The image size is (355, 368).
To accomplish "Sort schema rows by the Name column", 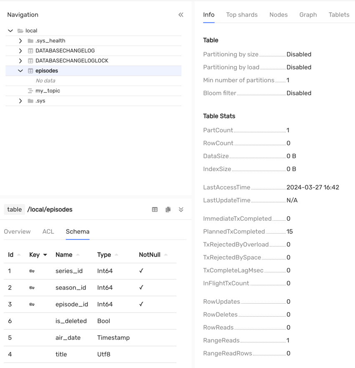I will point(63,255).
